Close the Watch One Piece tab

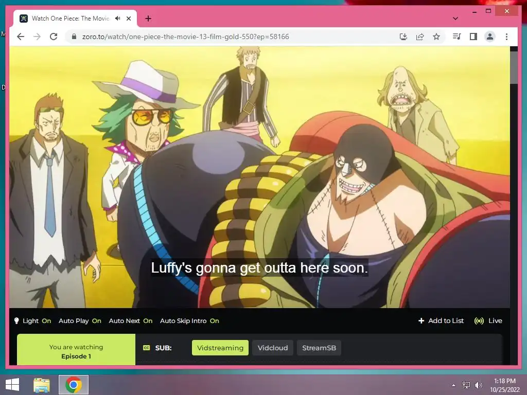click(x=128, y=19)
